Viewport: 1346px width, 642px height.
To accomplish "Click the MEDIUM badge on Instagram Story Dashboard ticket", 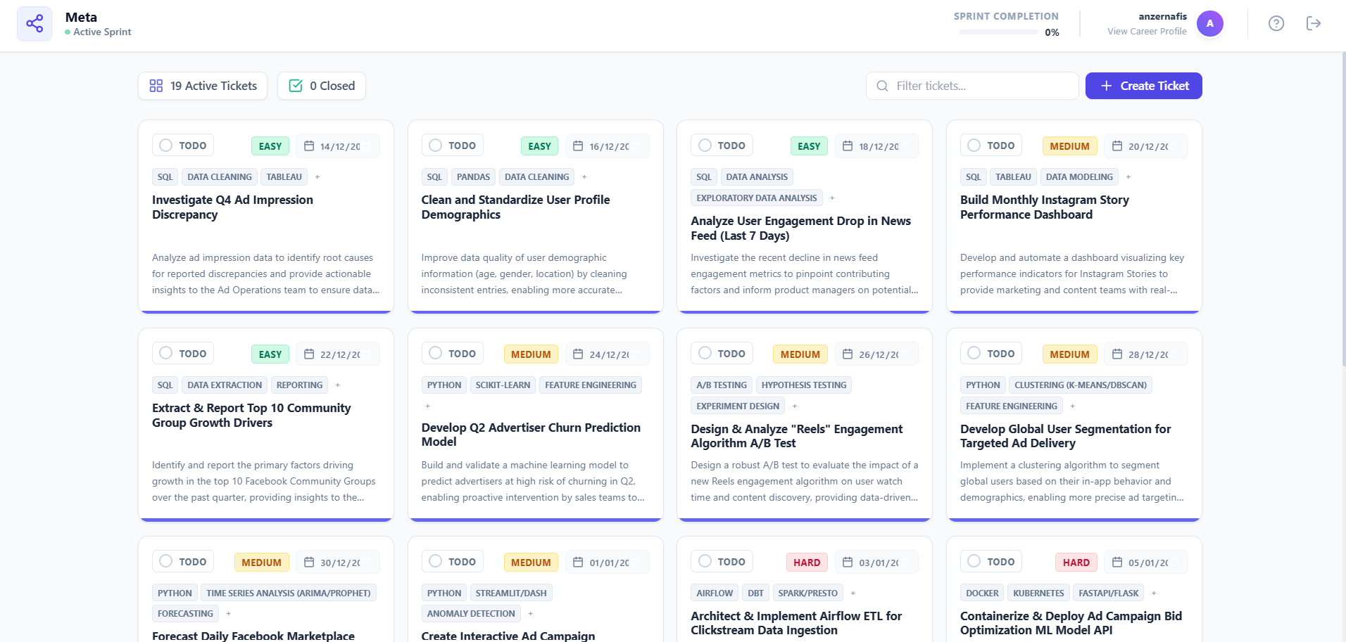I will pyautogui.click(x=1069, y=146).
